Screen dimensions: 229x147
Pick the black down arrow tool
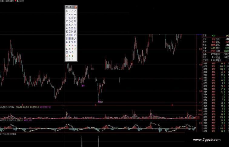coord(70,42)
